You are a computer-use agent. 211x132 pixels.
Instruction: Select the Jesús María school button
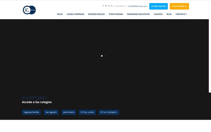click(x=69, y=112)
